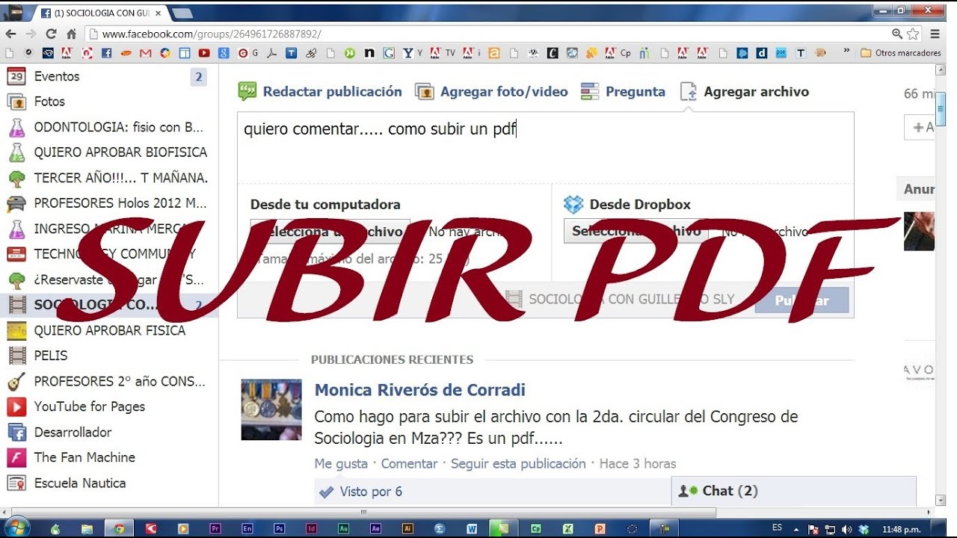Viewport: 957px width, 538px height.
Task: Click the Eventos calendar icon
Action: 16,76
